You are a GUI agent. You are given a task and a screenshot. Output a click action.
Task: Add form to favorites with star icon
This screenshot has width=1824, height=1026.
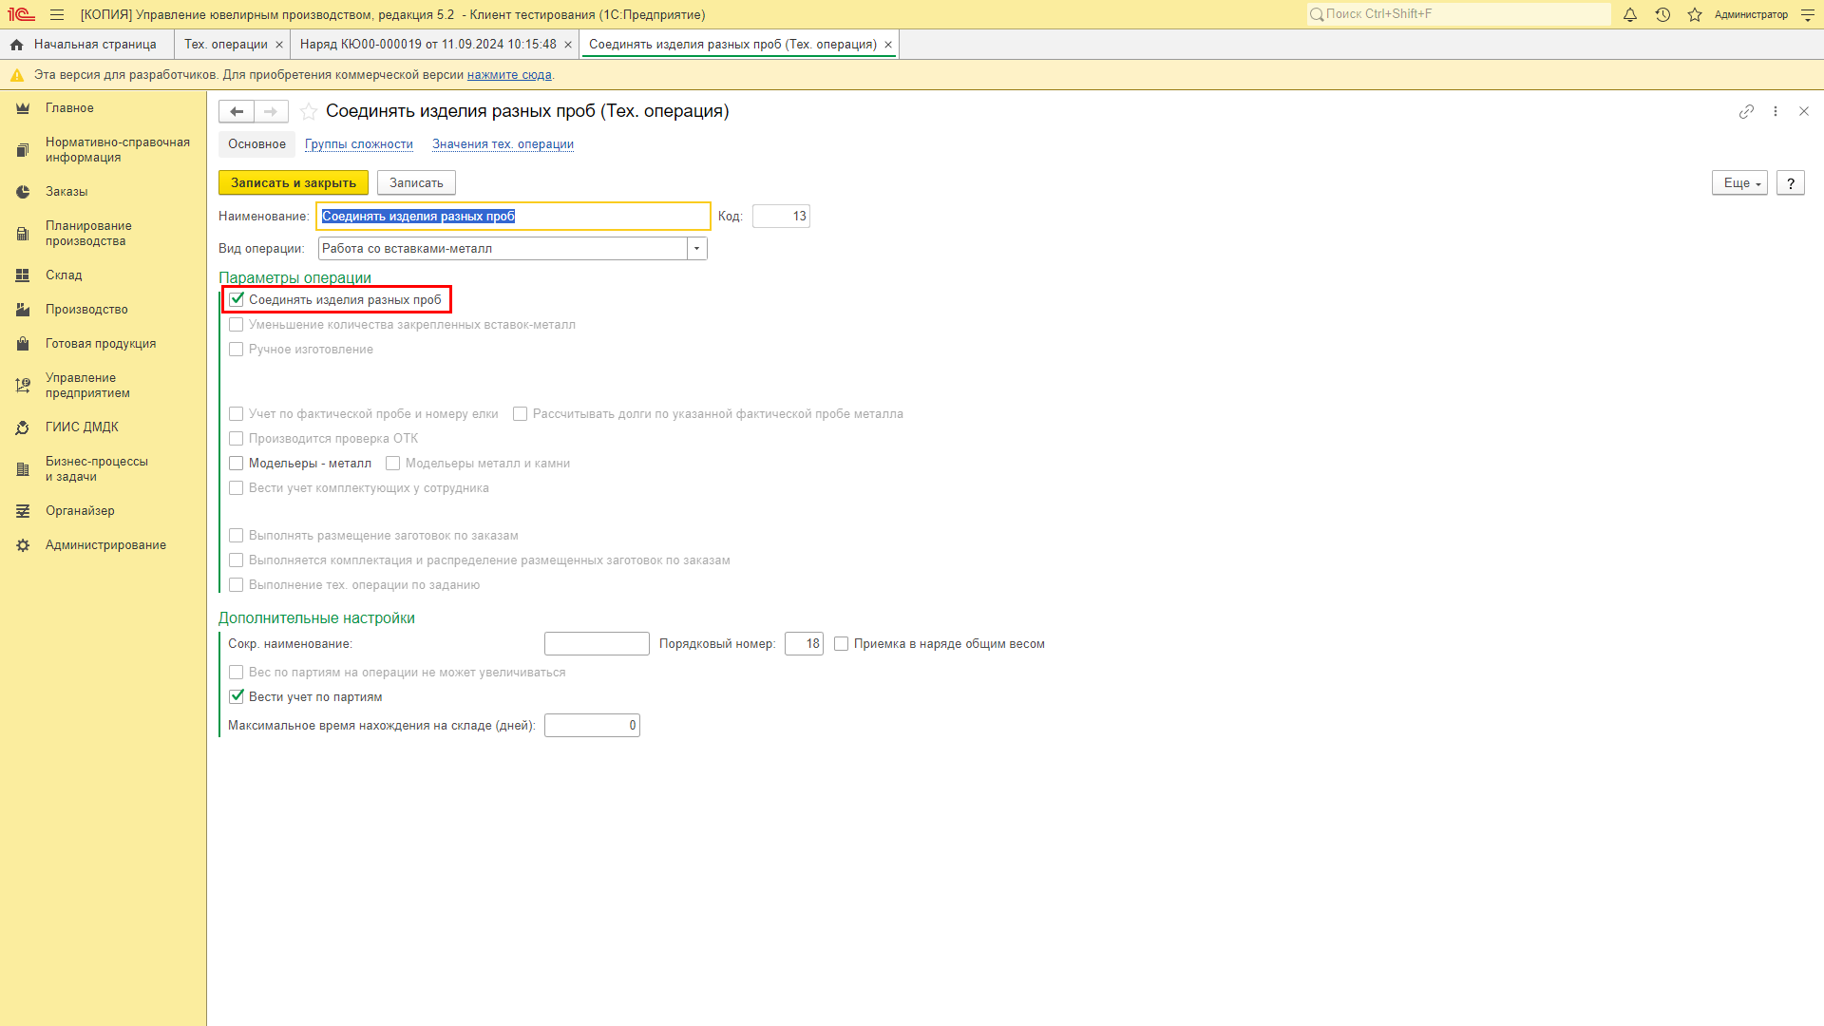pos(309,111)
